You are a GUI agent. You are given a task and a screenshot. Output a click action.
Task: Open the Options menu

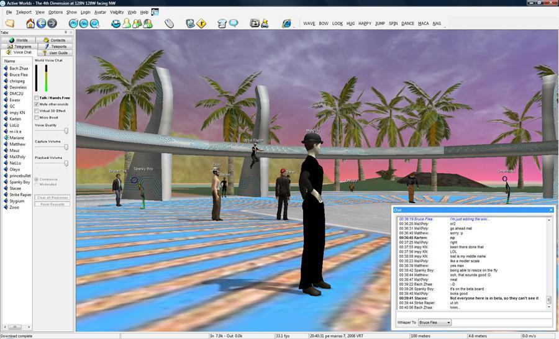(x=55, y=12)
